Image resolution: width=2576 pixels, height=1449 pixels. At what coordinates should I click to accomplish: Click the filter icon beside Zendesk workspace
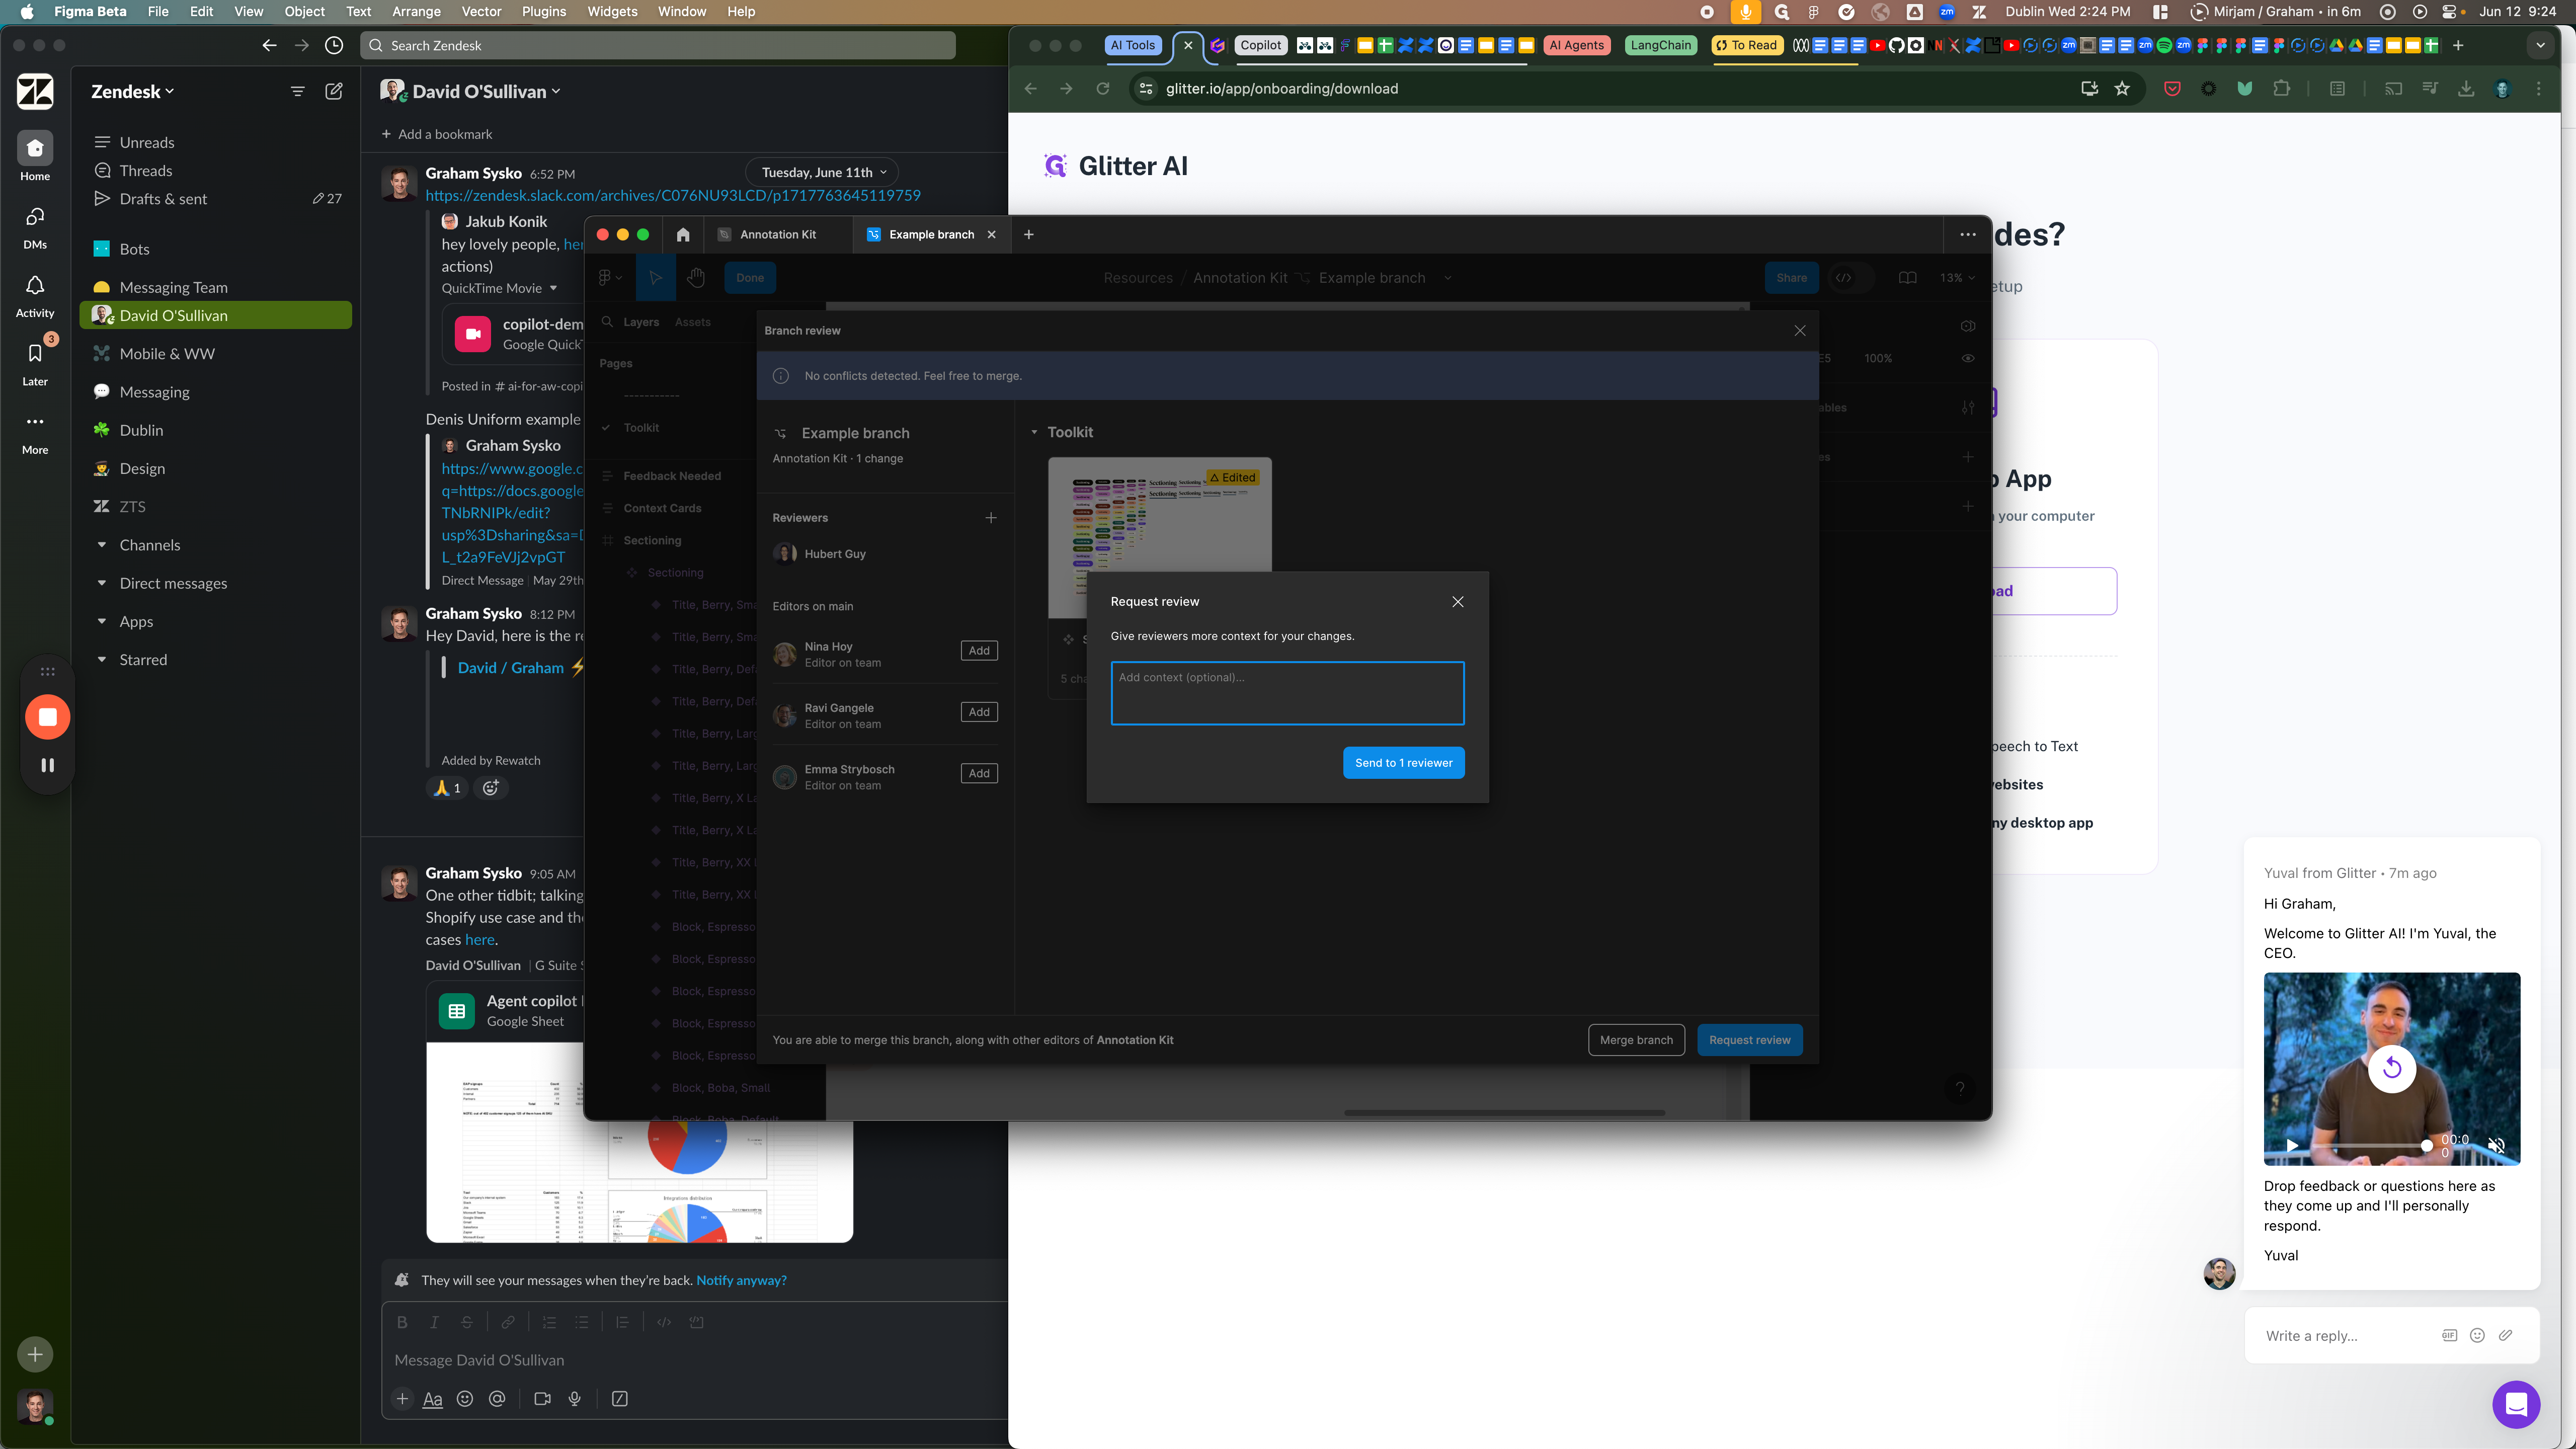coord(297,91)
